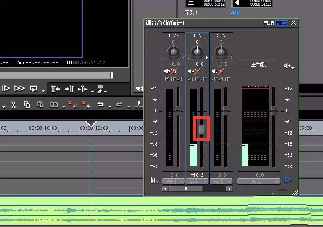The image size is (323, 227).
Task: Click the pan knob of track 2 A
Action: coord(221,52)
